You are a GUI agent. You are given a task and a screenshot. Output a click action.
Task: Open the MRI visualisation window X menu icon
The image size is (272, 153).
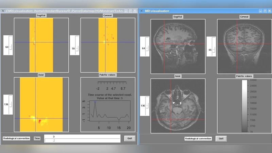pyautogui.click(x=142, y=11)
